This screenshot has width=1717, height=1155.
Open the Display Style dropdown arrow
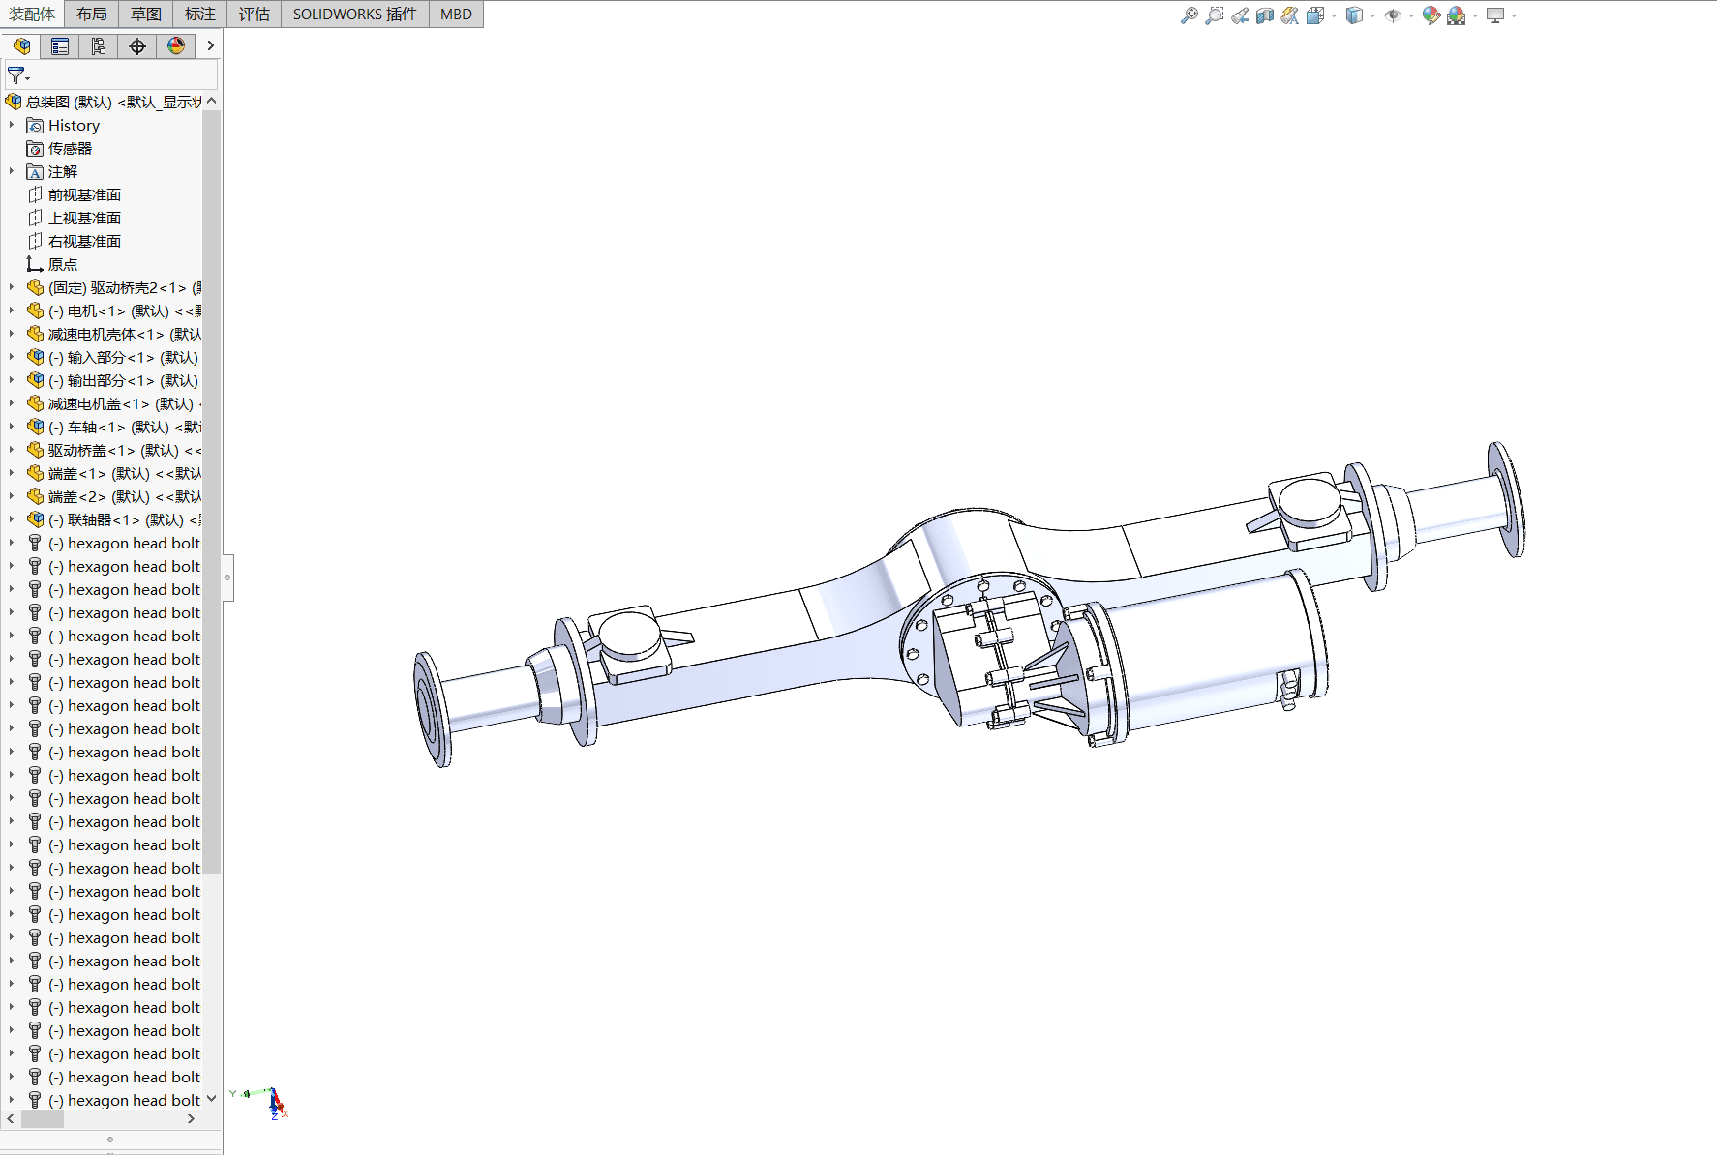tap(1372, 15)
